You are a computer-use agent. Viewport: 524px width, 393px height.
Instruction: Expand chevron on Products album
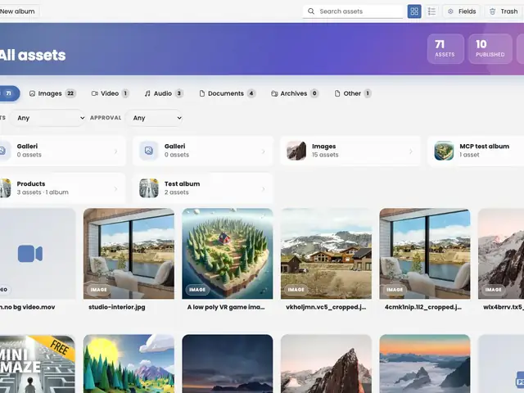115,189
